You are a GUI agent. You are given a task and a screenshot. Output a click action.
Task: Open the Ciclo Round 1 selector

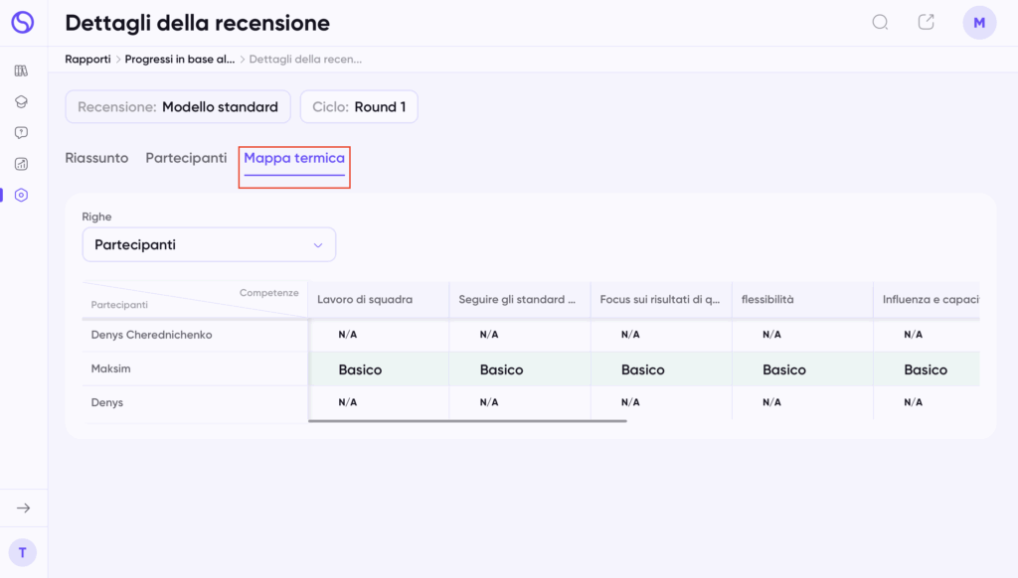[359, 107]
